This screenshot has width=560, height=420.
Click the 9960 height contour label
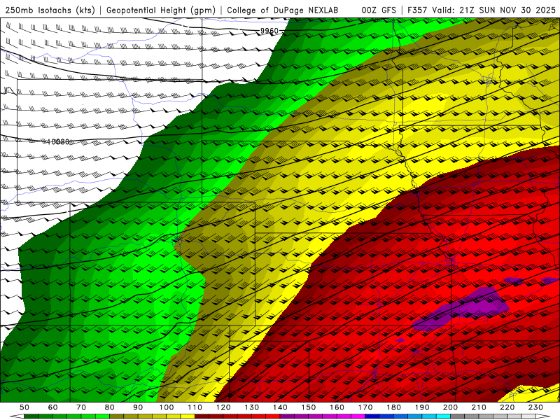pyautogui.click(x=269, y=31)
